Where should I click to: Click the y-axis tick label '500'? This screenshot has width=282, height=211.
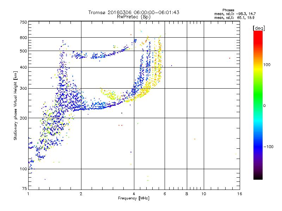[24, 51]
